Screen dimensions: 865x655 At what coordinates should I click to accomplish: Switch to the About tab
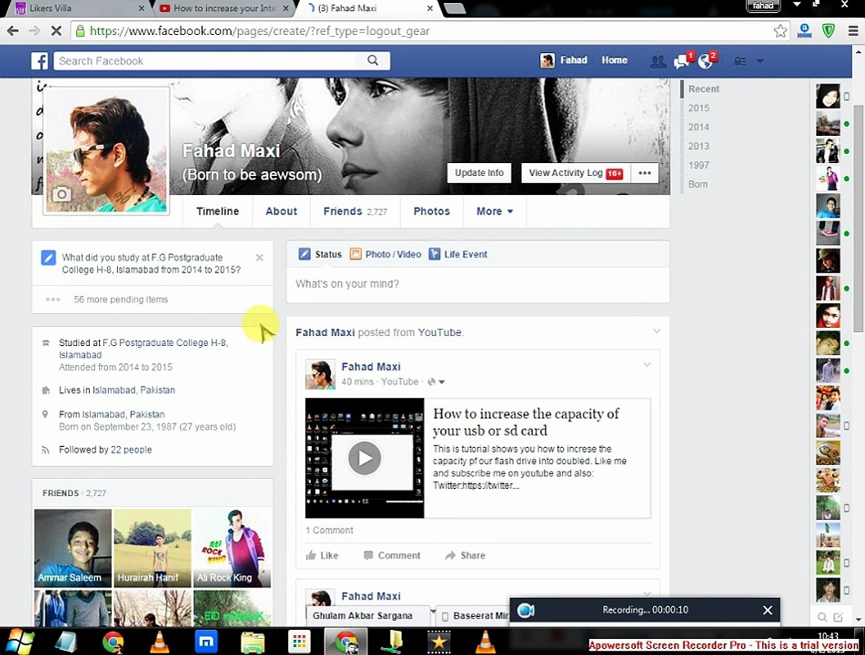point(281,211)
